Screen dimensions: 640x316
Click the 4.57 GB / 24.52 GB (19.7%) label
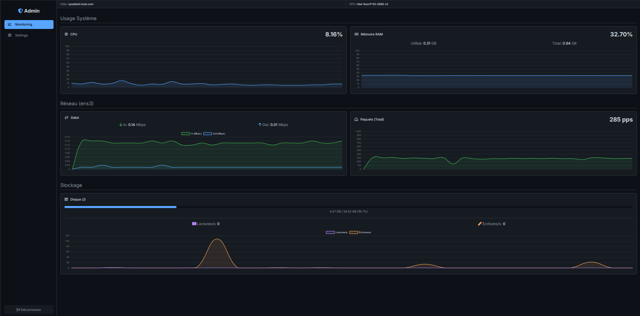[349, 211]
